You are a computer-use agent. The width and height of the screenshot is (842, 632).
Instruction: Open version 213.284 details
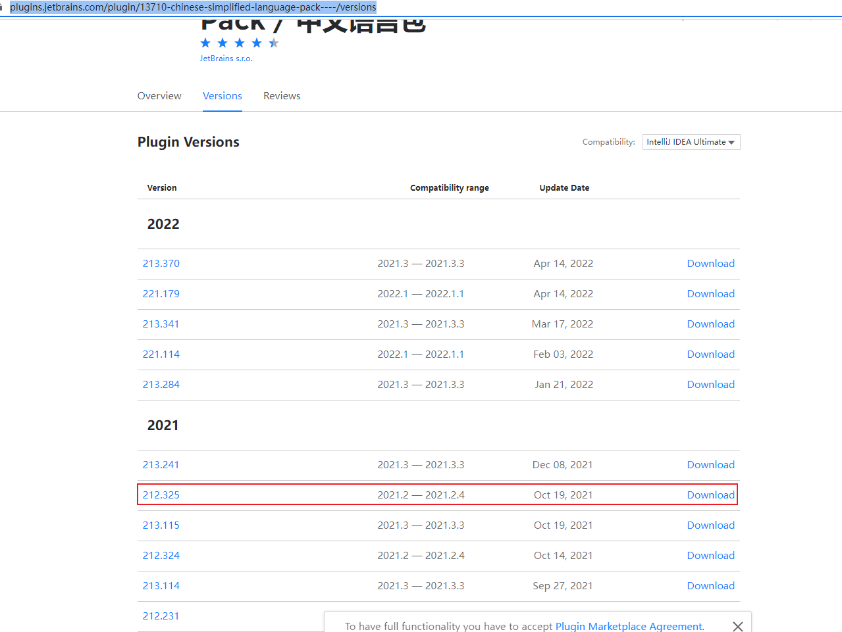[161, 385]
